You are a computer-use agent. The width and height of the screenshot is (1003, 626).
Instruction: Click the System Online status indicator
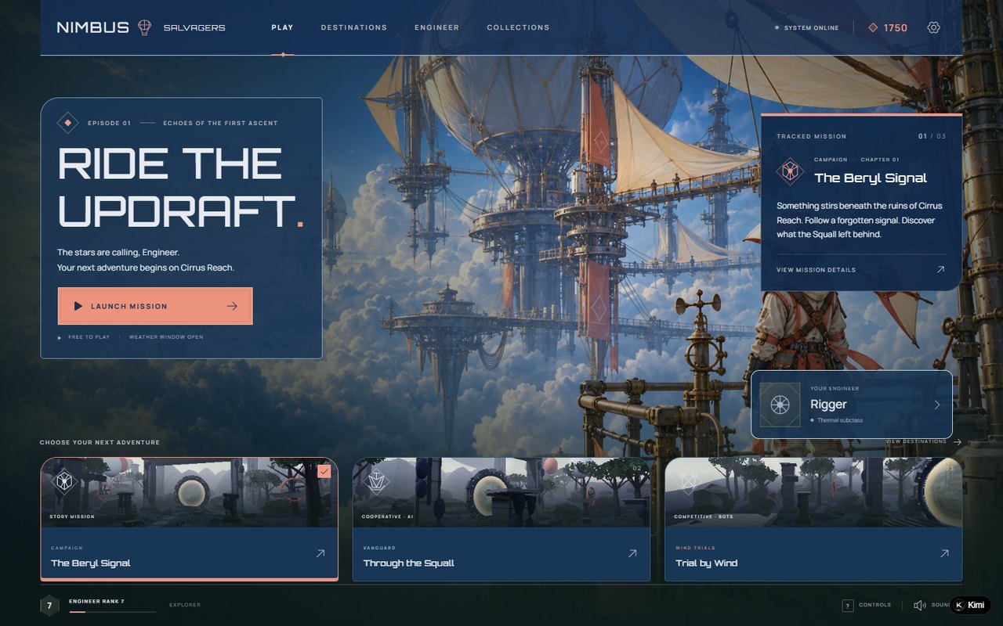click(x=807, y=27)
